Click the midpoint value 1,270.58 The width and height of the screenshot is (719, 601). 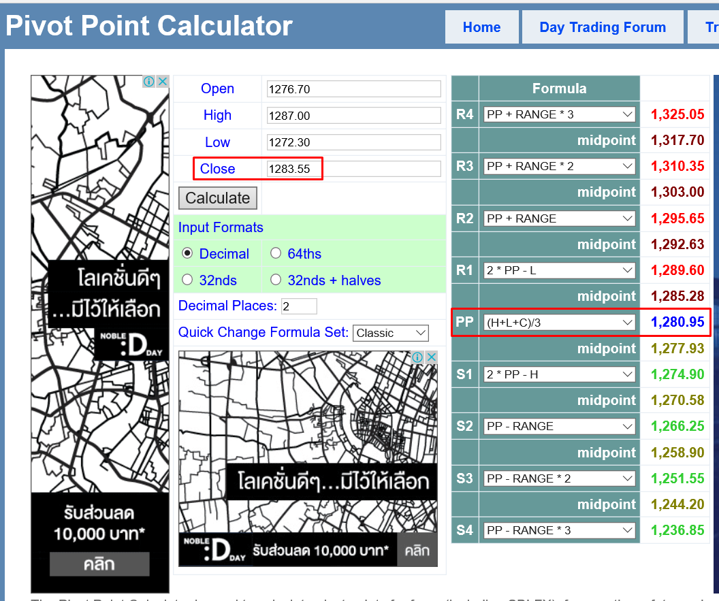[x=677, y=400]
